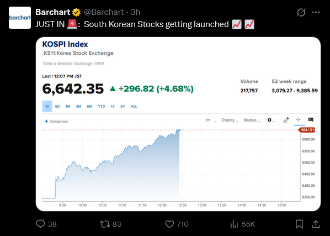Expand the 1m interval dropdown

pyautogui.click(x=211, y=120)
